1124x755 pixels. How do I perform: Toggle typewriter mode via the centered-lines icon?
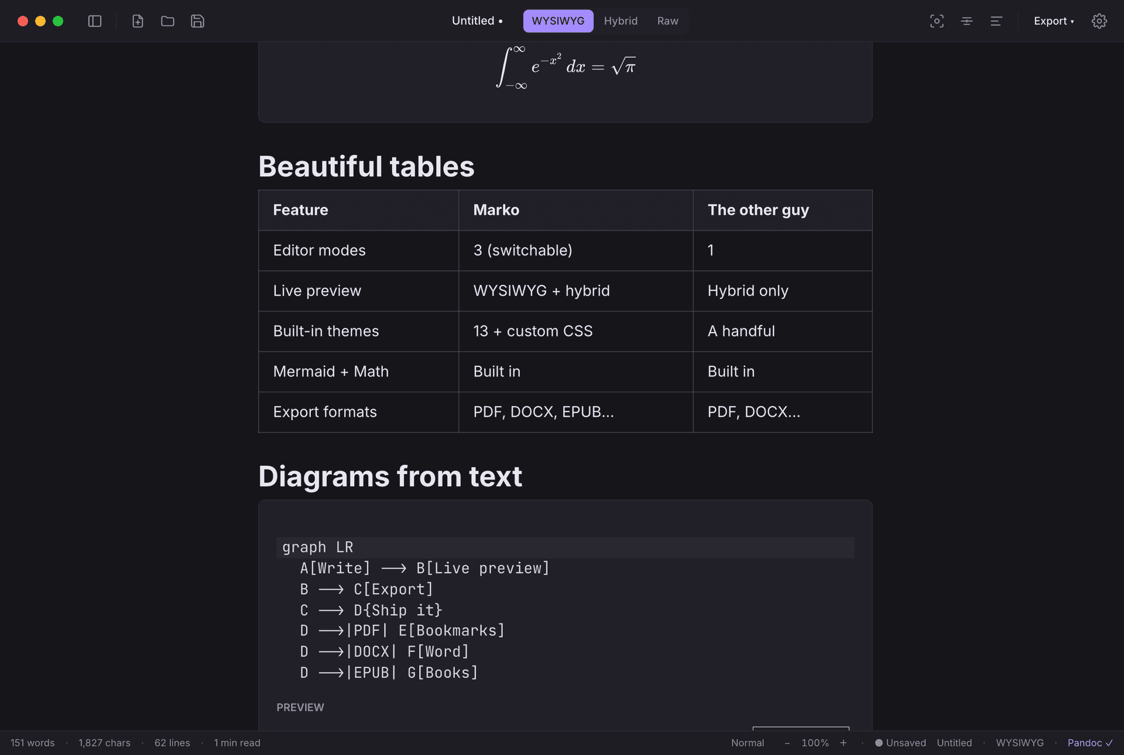pyautogui.click(x=967, y=21)
